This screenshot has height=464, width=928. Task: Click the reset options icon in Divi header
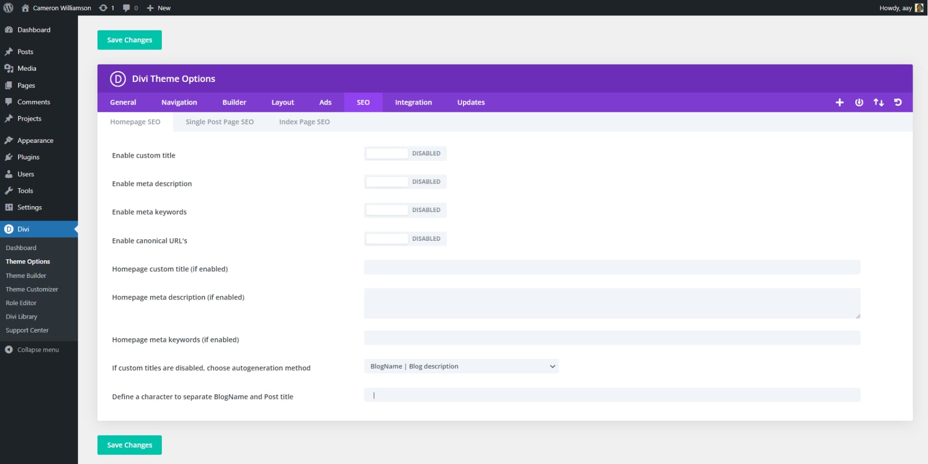898,102
